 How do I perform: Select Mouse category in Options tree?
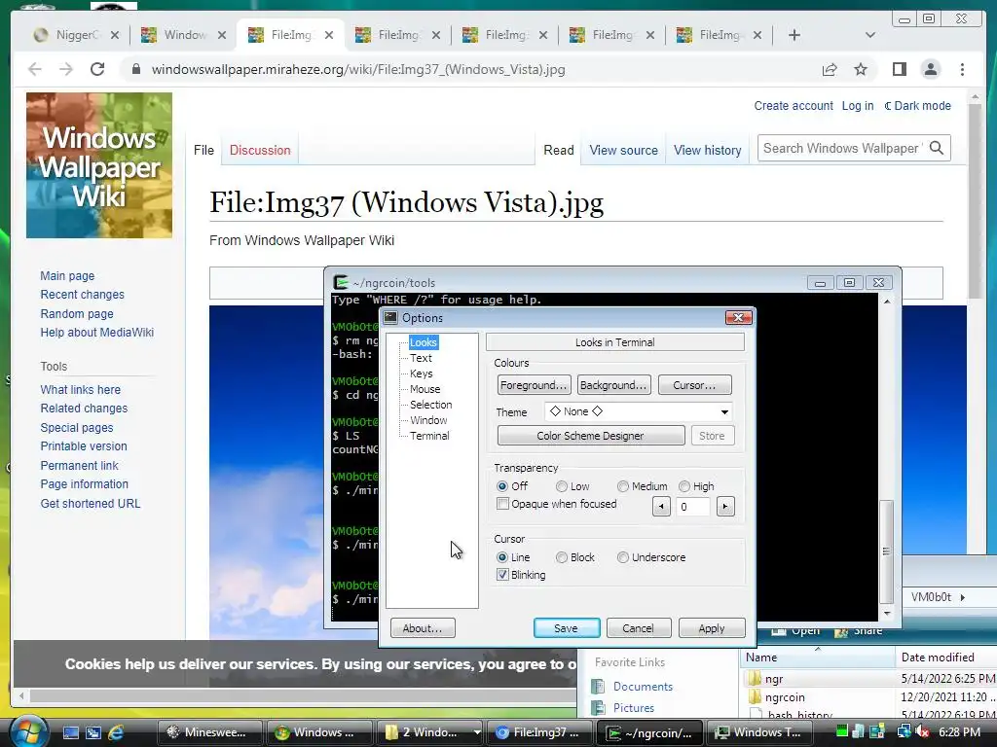tap(425, 389)
